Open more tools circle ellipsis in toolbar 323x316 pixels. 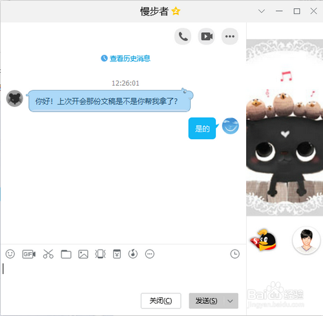(x=150, y=254)
